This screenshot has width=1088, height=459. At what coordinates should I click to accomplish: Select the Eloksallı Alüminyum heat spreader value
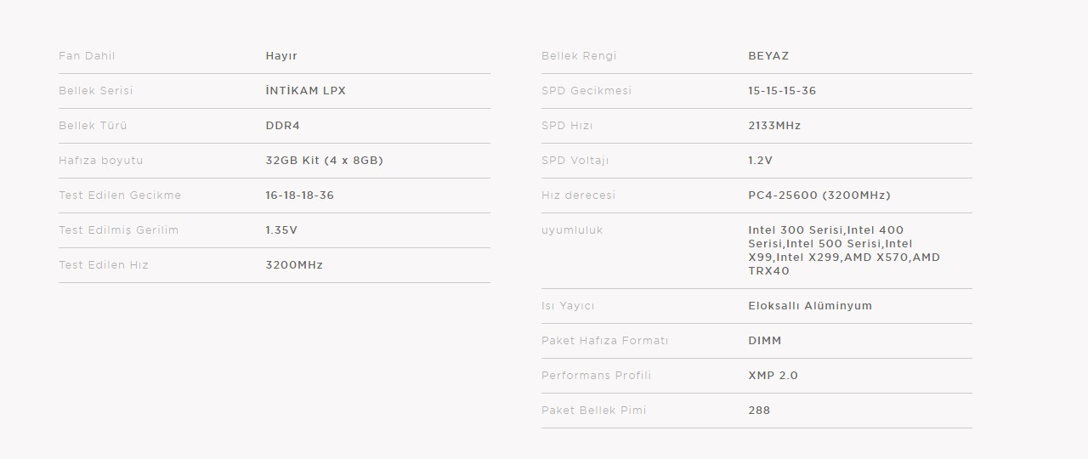810,306
